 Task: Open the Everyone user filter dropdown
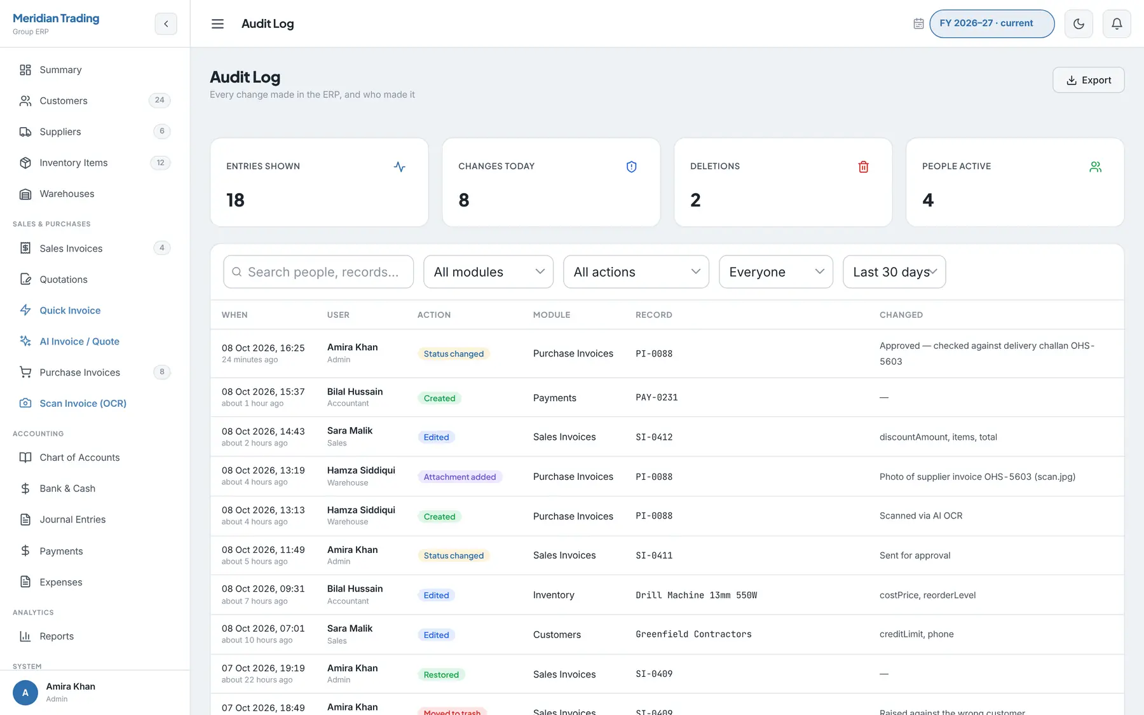click(x=776, y=272)
